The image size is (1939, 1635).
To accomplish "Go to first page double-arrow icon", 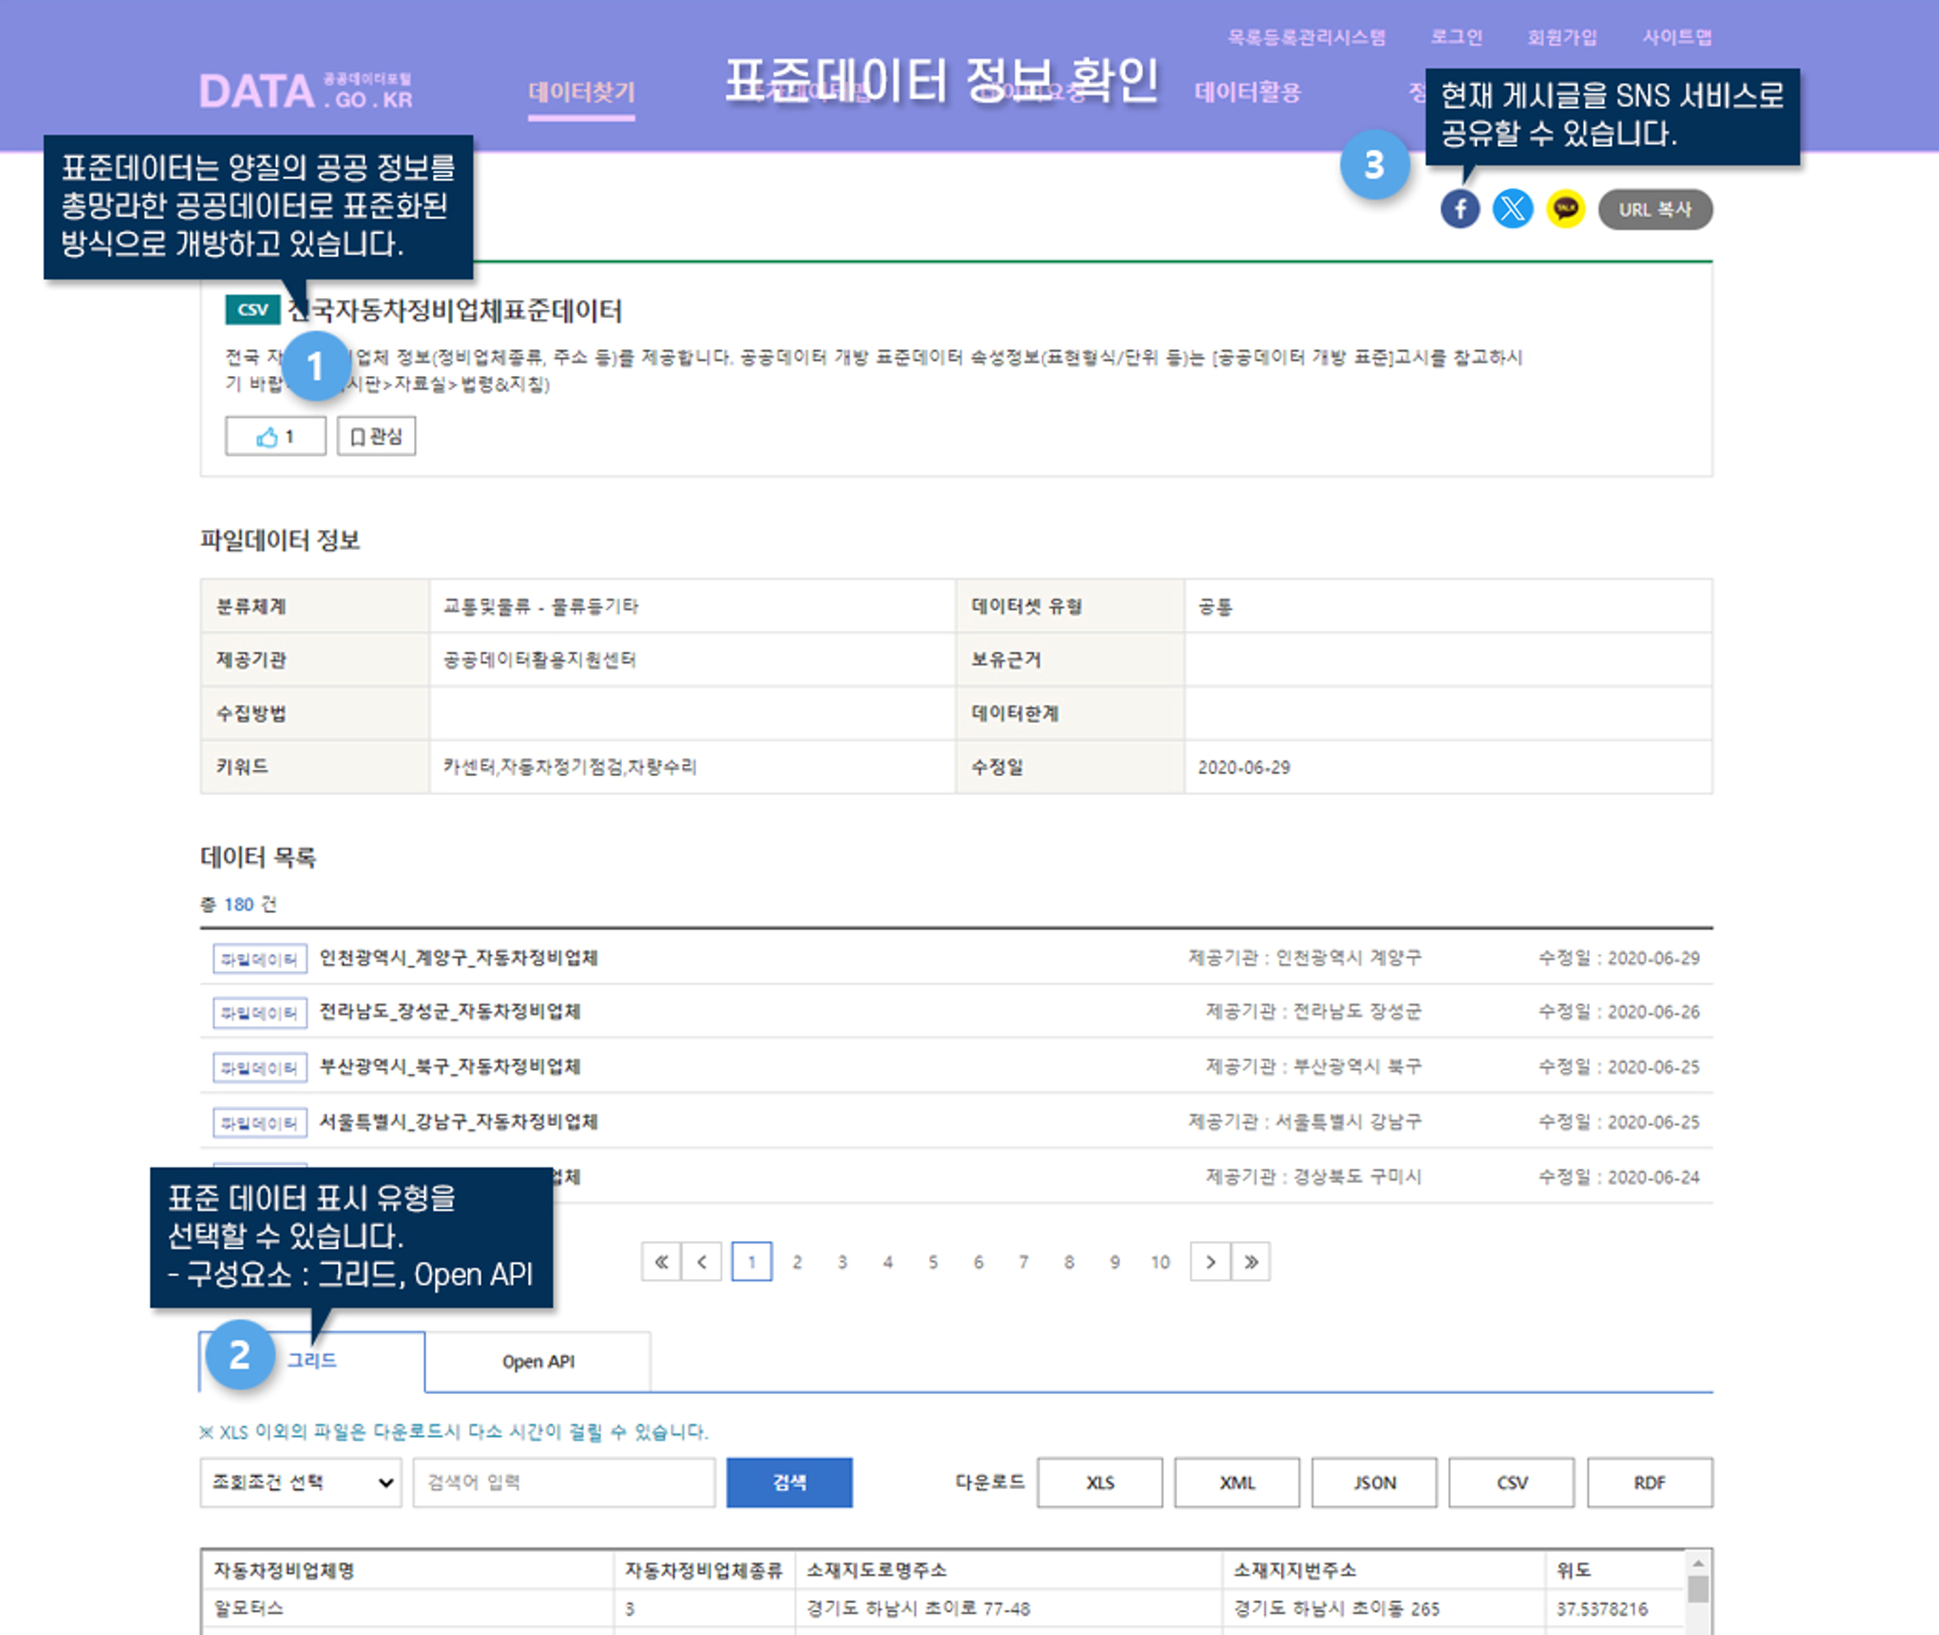I will (661, 1262).
